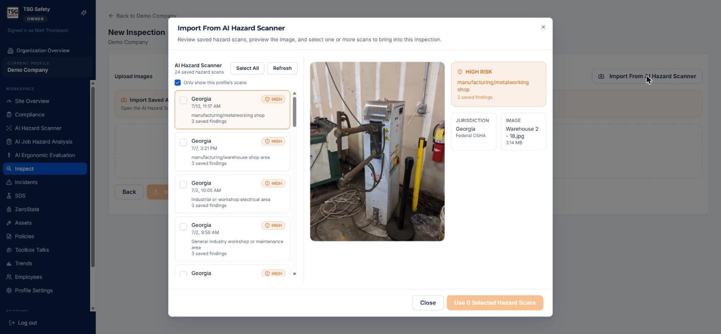Screen dimensions: 721x334
Task: Check the Georgia 7/2 10:05 AM scan
Action: tap(183, 184)
